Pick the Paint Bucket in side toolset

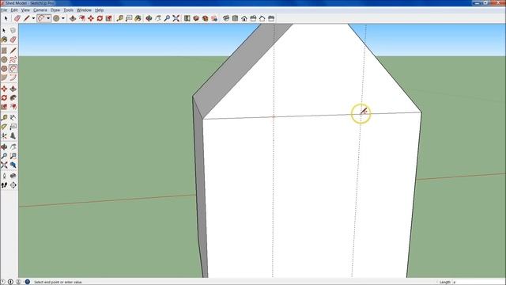pyautogui.click(x=4, y=40)
